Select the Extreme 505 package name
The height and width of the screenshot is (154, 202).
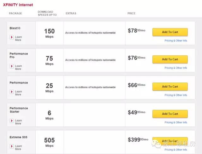tap(19, 137)
